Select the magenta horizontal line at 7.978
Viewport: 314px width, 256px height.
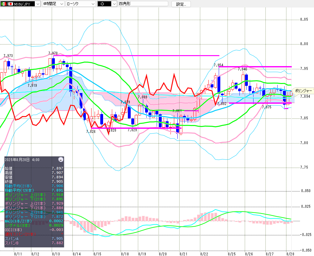[136, 55]
